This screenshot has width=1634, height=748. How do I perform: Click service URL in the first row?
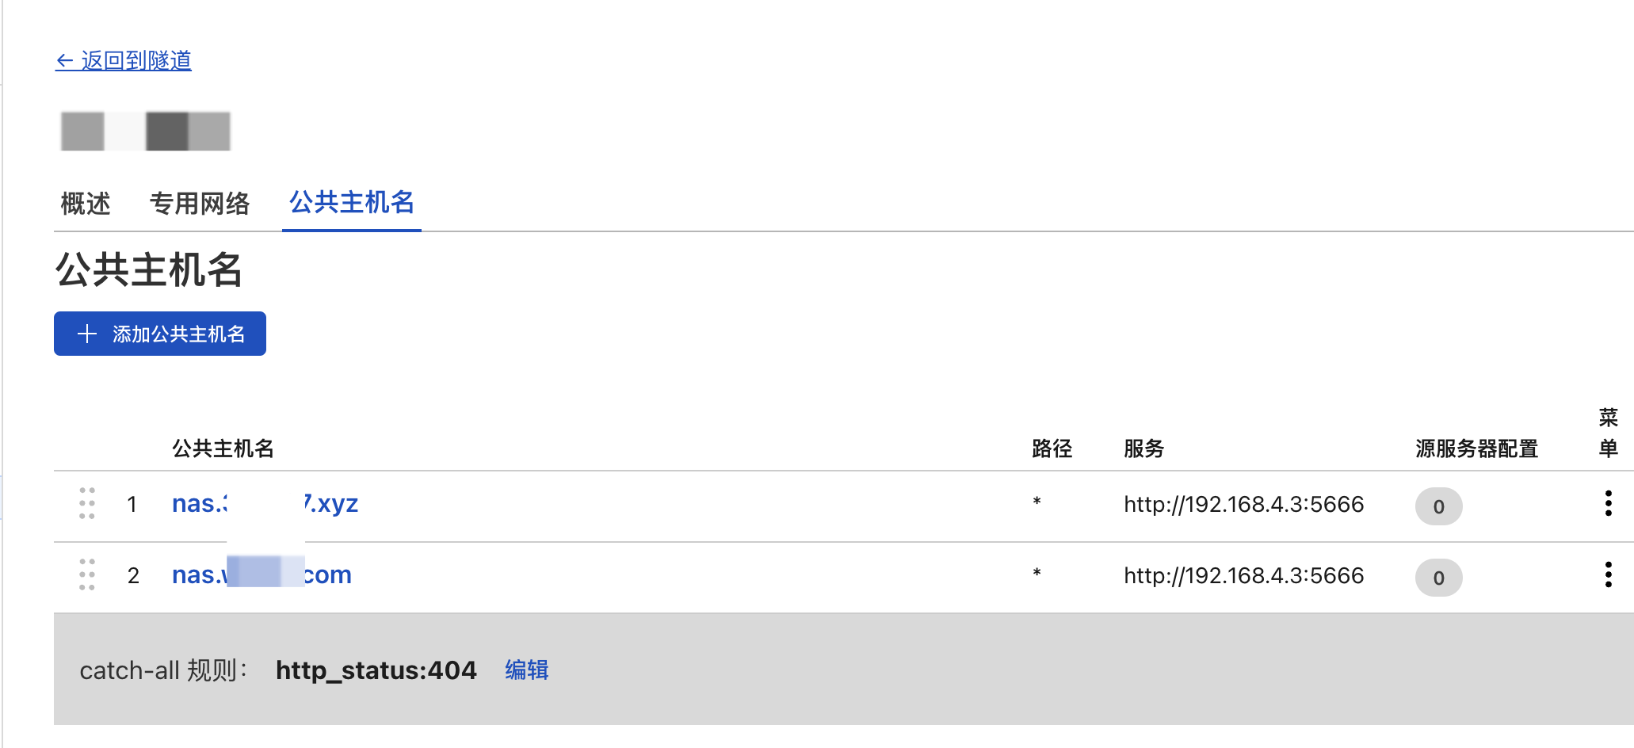(1243, 504)
